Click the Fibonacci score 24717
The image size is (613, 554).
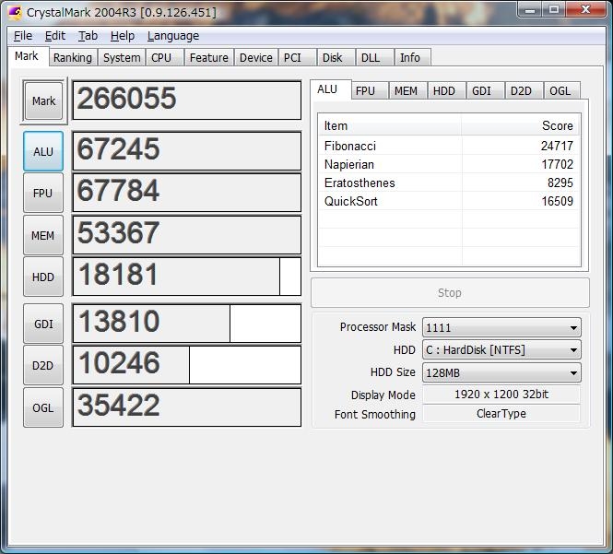(557, 146)
